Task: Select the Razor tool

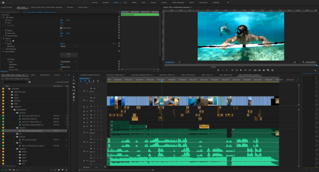Action: [x=74, y=87]
